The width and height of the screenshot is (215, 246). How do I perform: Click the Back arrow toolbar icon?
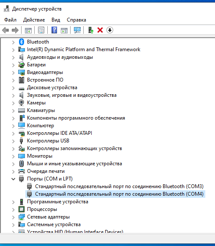pyautogui.click(x=5, y=30)
